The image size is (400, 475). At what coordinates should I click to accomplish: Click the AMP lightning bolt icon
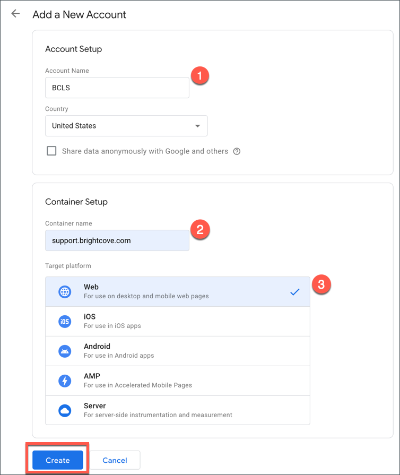pos(64,381)
